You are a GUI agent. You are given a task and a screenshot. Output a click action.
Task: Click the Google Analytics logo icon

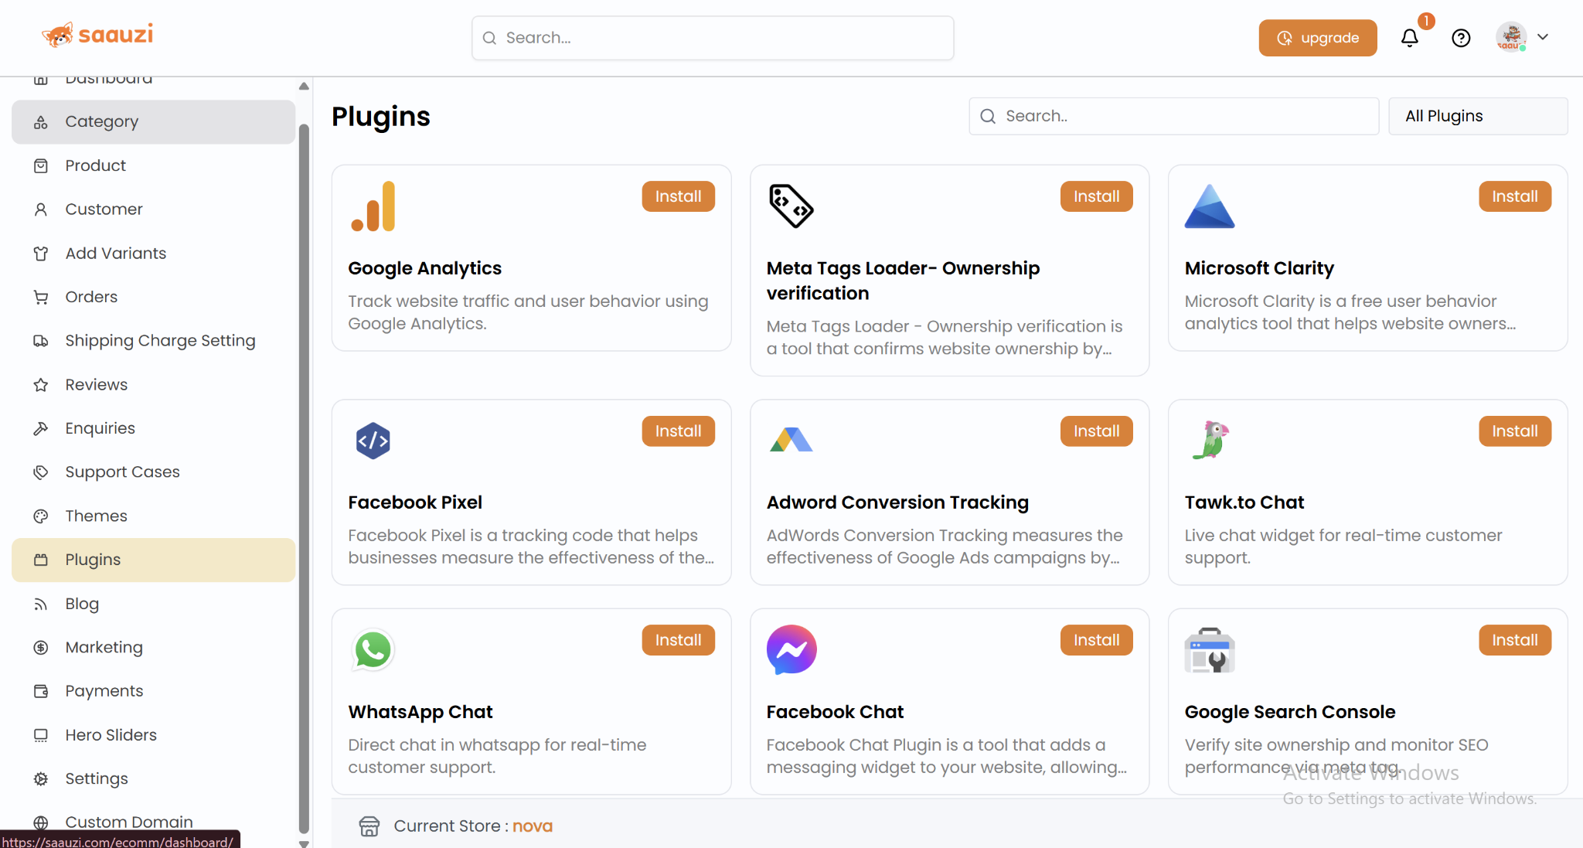pyautogui.click(x=373, y=206)
